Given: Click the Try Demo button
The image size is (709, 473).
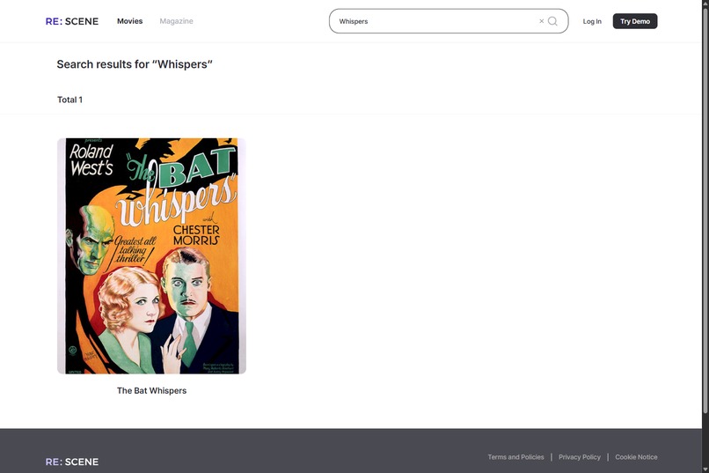Looking at the screenshot, I should click(x=635, y=21).
